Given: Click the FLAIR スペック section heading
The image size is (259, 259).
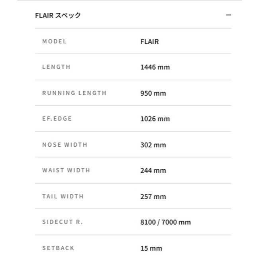Looking at the screenshot, I should click(x=58, y=16).
